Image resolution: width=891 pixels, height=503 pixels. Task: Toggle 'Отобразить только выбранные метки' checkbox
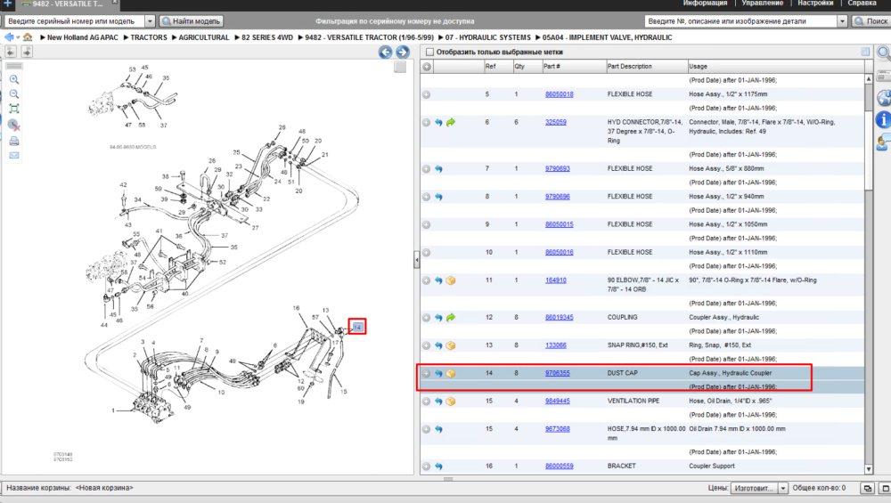(x=430, y=53)
